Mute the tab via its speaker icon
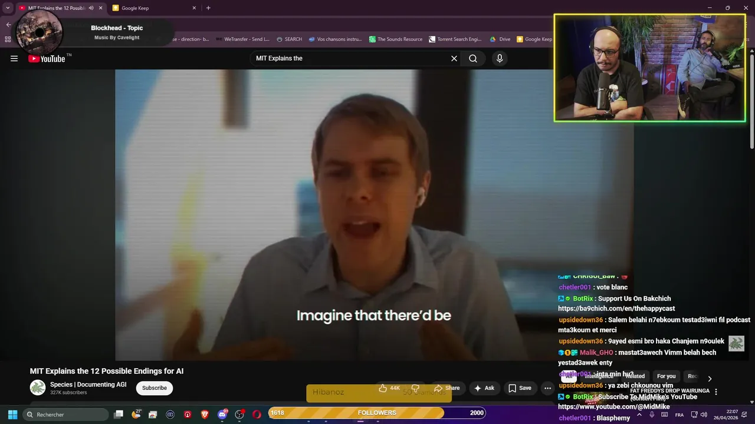 (x=91, y=8)
